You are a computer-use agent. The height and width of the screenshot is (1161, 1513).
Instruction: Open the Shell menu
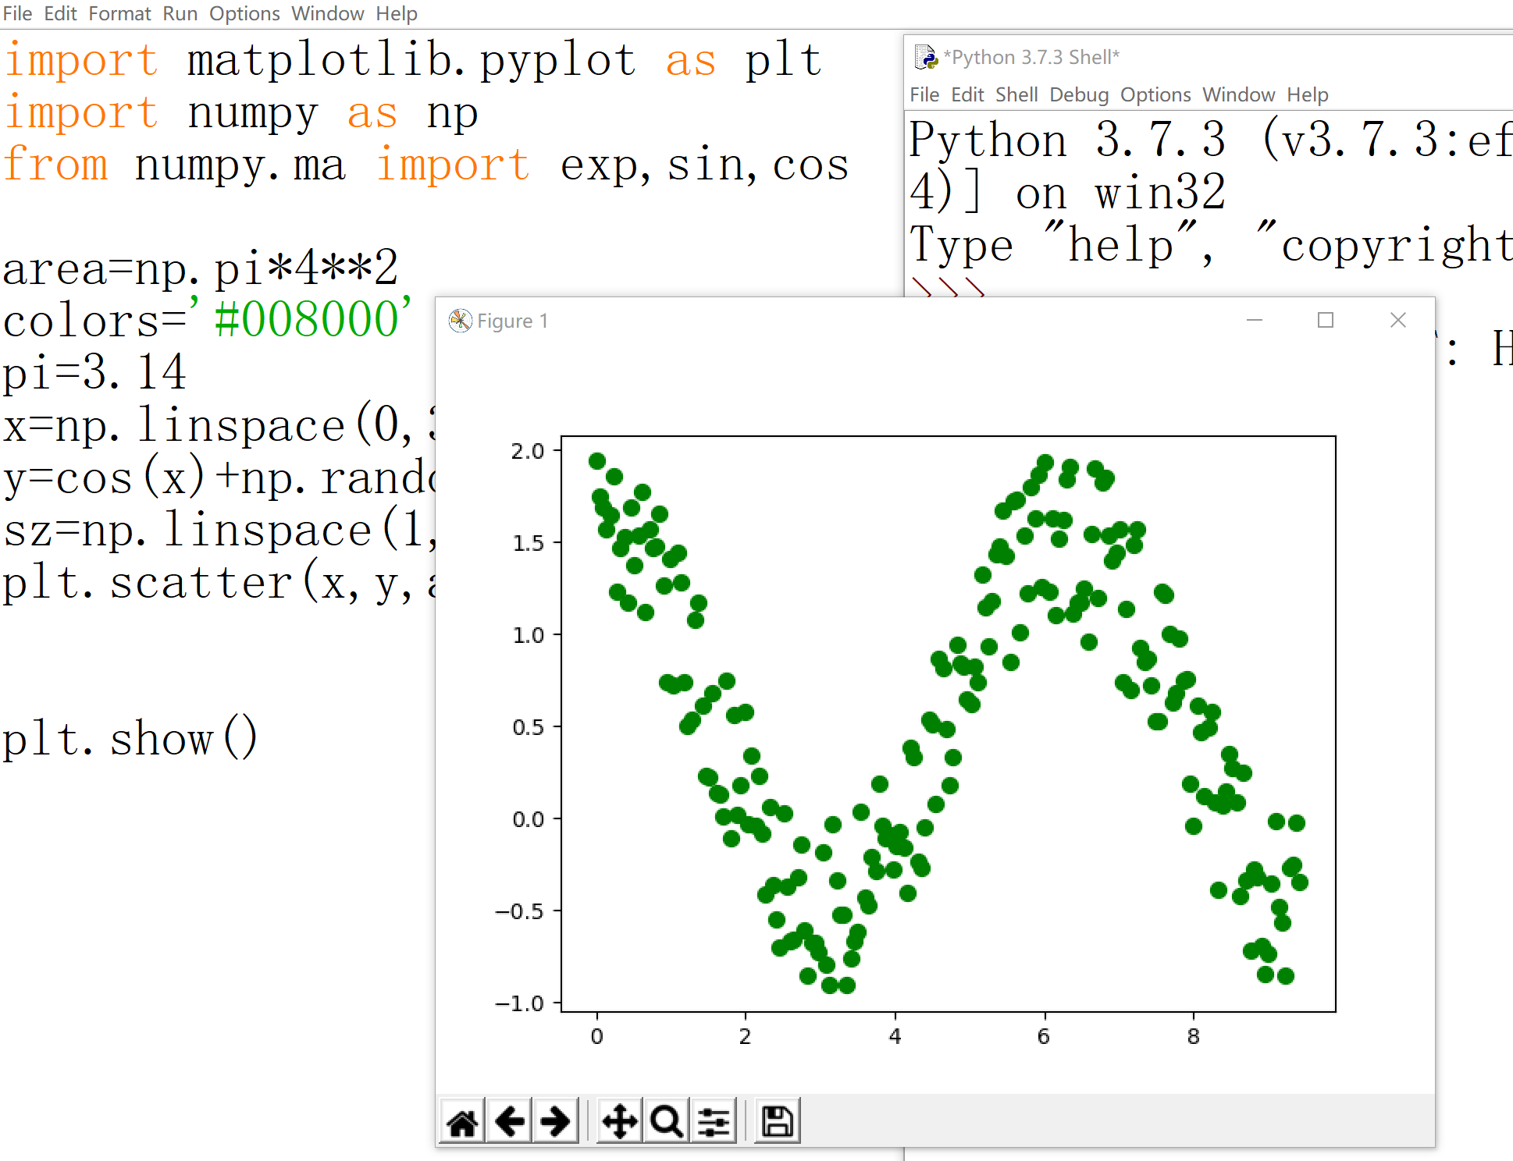1016,94
